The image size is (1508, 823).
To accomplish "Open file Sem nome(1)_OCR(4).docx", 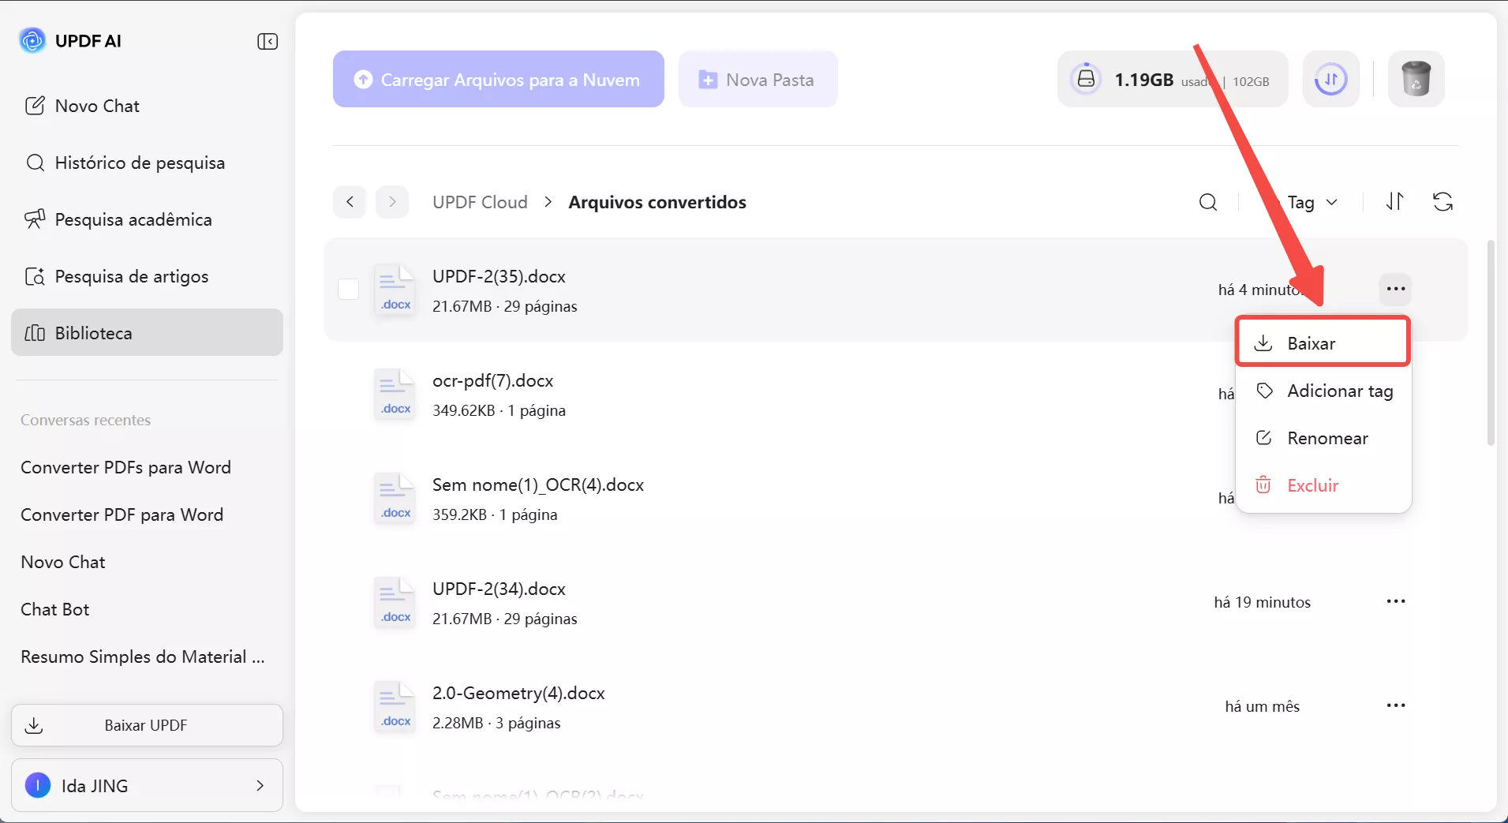I will tap(538, 484).
